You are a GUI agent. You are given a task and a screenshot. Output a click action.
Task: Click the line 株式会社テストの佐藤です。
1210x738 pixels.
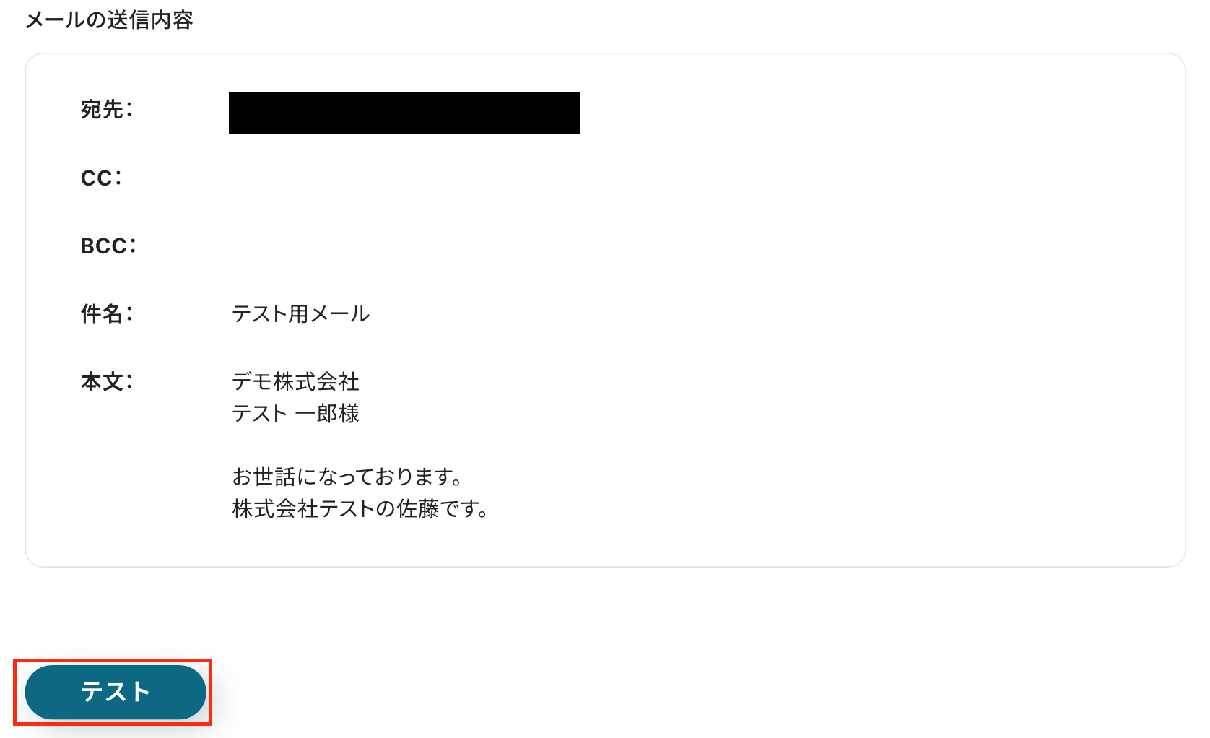click(x=360, y=508)
